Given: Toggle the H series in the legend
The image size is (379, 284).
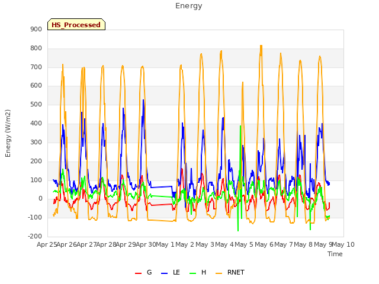Looking at the screenshot, I should click(x=204, y=272).
